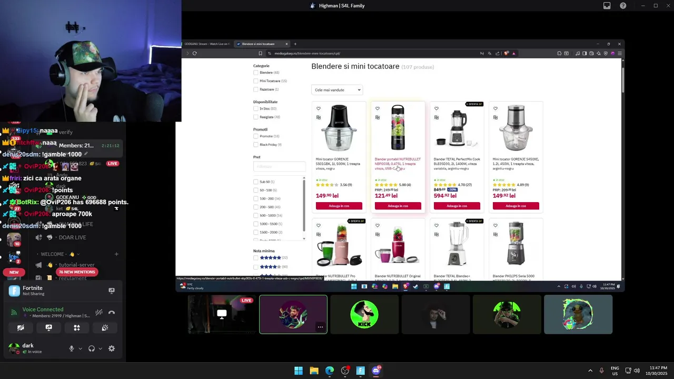Share your screen button in voice panel
This screenshot has height=379, width=674.
[x=49, y=327]
